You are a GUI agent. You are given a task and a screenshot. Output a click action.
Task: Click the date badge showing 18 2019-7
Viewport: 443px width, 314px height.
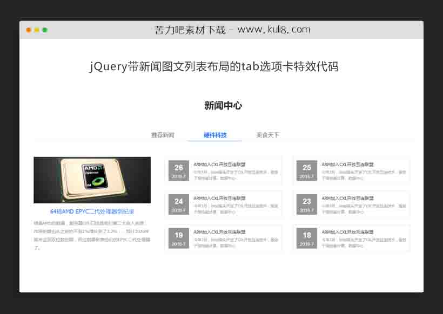point(306,237)
